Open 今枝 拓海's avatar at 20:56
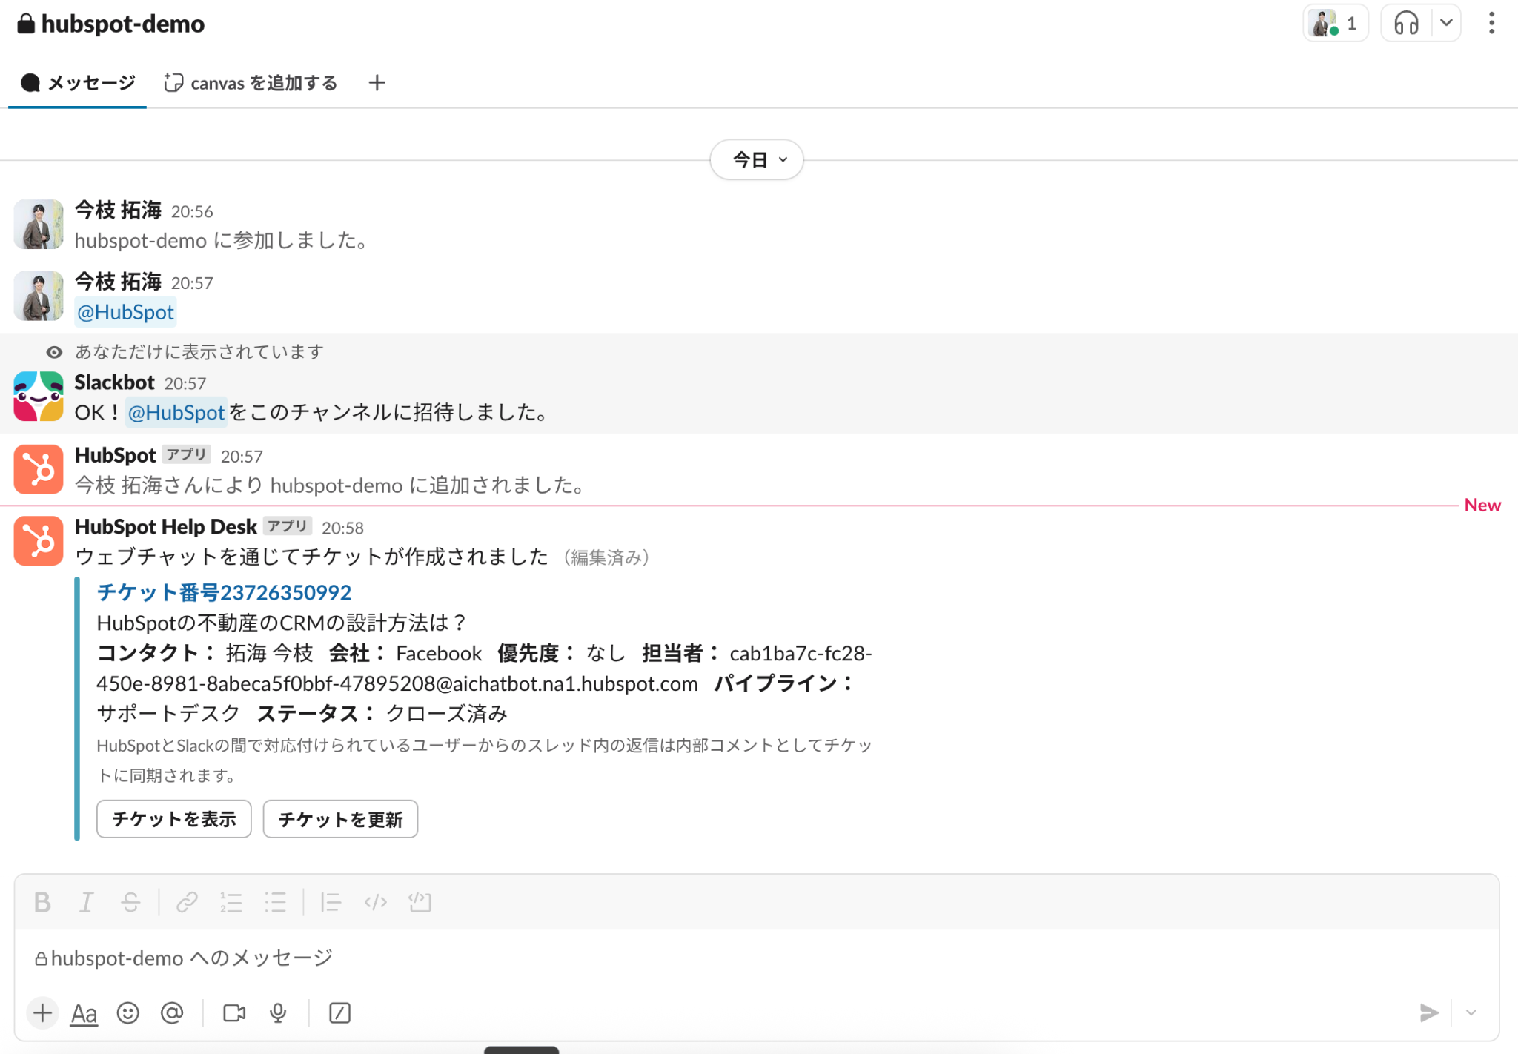Viewport: 1518px width, 1054px height. (39, 224)
